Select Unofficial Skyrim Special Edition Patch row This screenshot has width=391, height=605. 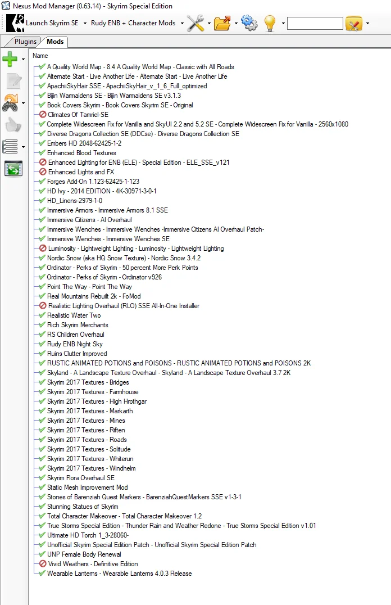click(152, 545)
